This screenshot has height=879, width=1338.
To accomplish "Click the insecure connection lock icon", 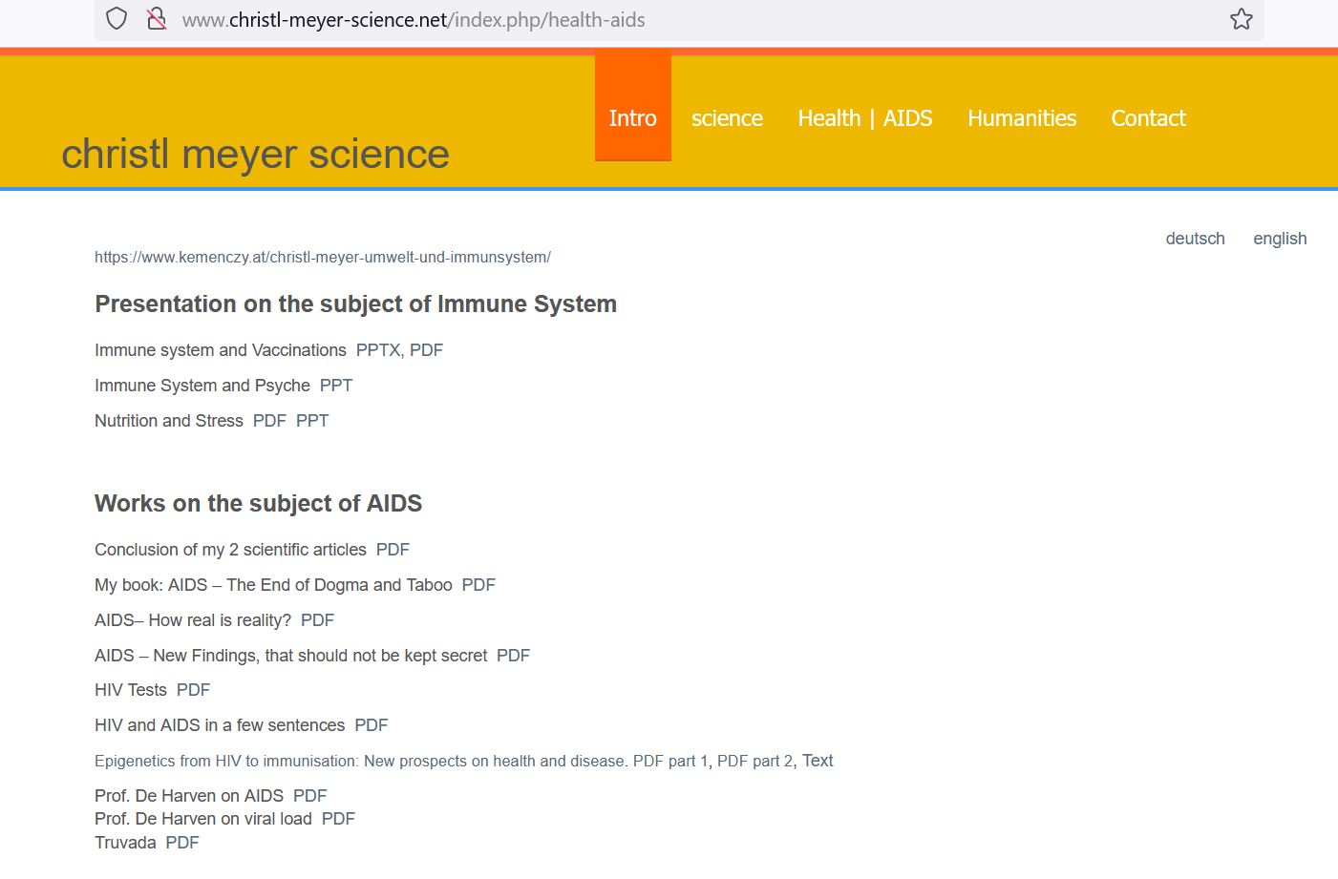I will coord(157,19).
